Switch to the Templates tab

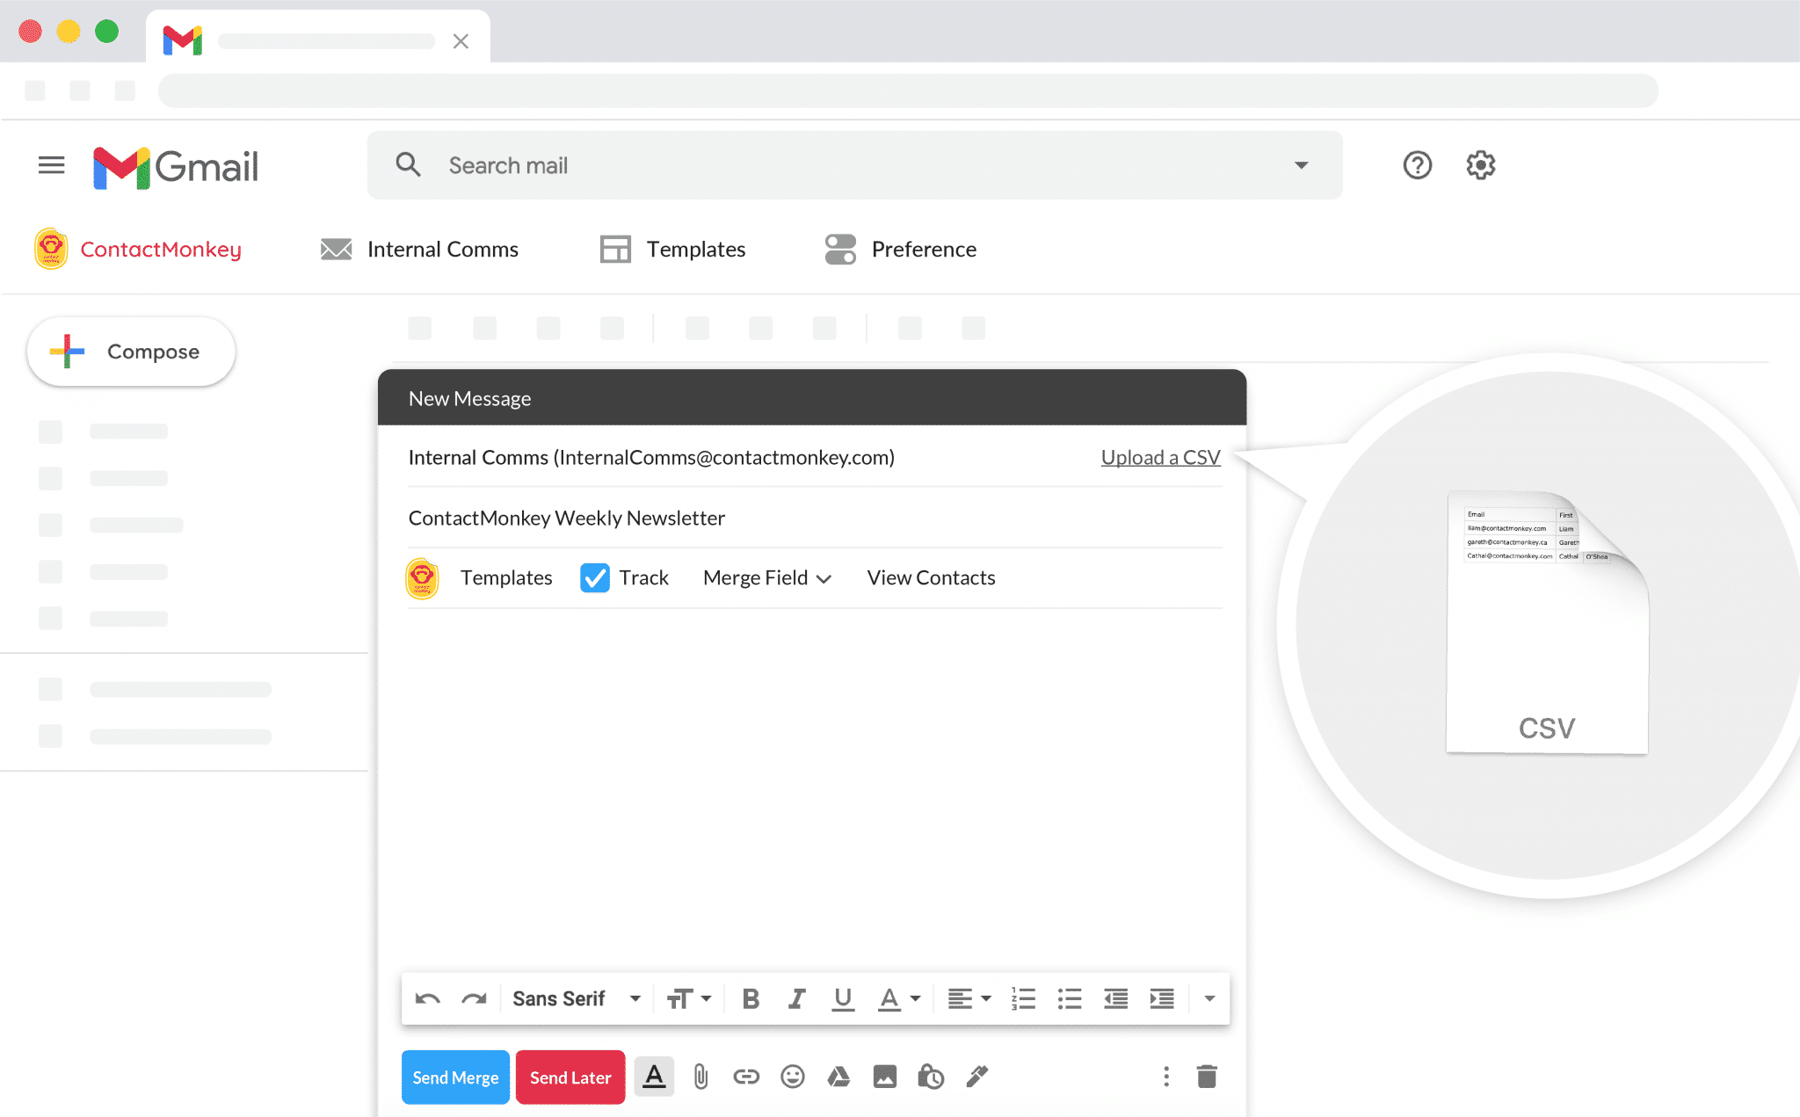[695, 249]
